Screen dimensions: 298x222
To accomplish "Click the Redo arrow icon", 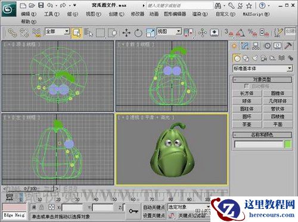I will click(63, 5).
